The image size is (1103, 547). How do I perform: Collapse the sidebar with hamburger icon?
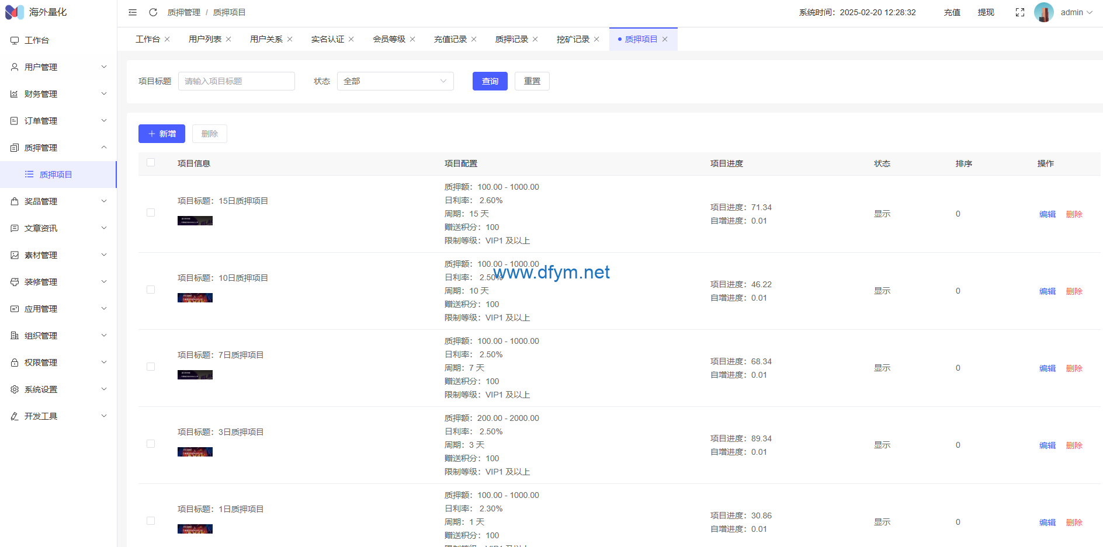133,12
